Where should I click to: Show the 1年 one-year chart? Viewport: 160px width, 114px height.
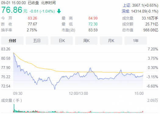click(x=136, y=41)
